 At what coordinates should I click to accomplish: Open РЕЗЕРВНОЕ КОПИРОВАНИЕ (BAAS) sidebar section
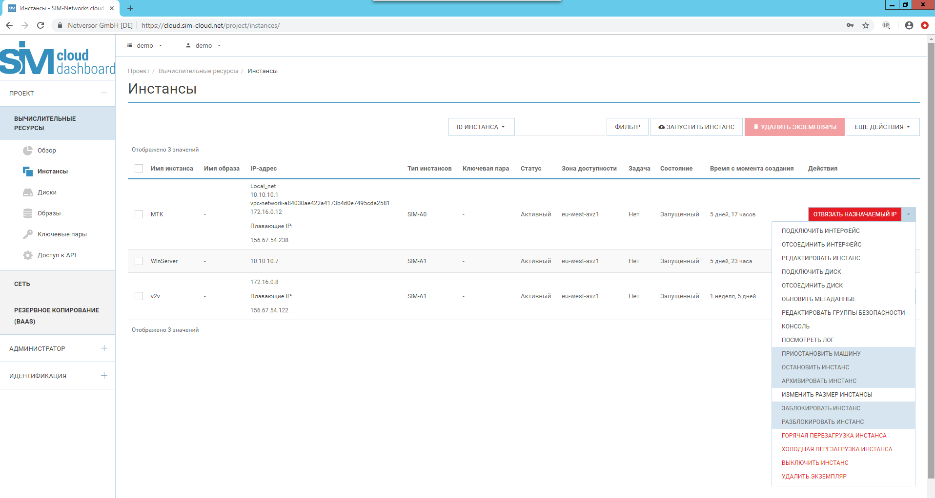pyautogui.click(x=58, y=316)
